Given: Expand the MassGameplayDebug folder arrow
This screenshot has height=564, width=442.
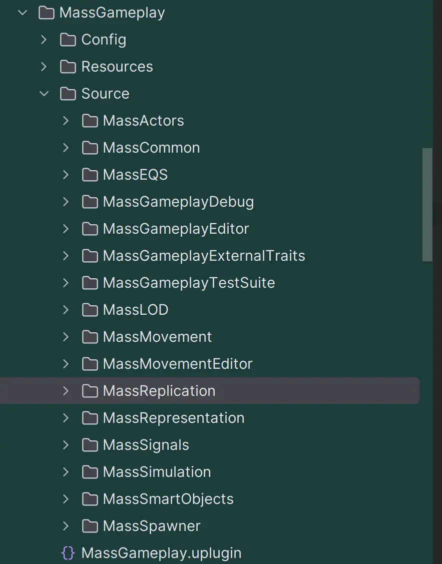Looking at the screenshot, I should coord(66,202).
